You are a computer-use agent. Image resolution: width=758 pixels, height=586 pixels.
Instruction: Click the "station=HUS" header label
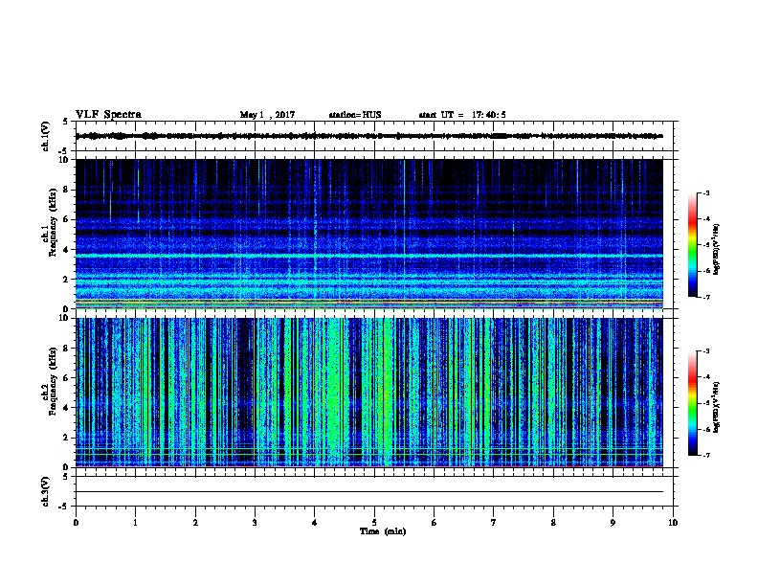coord(355,115)
